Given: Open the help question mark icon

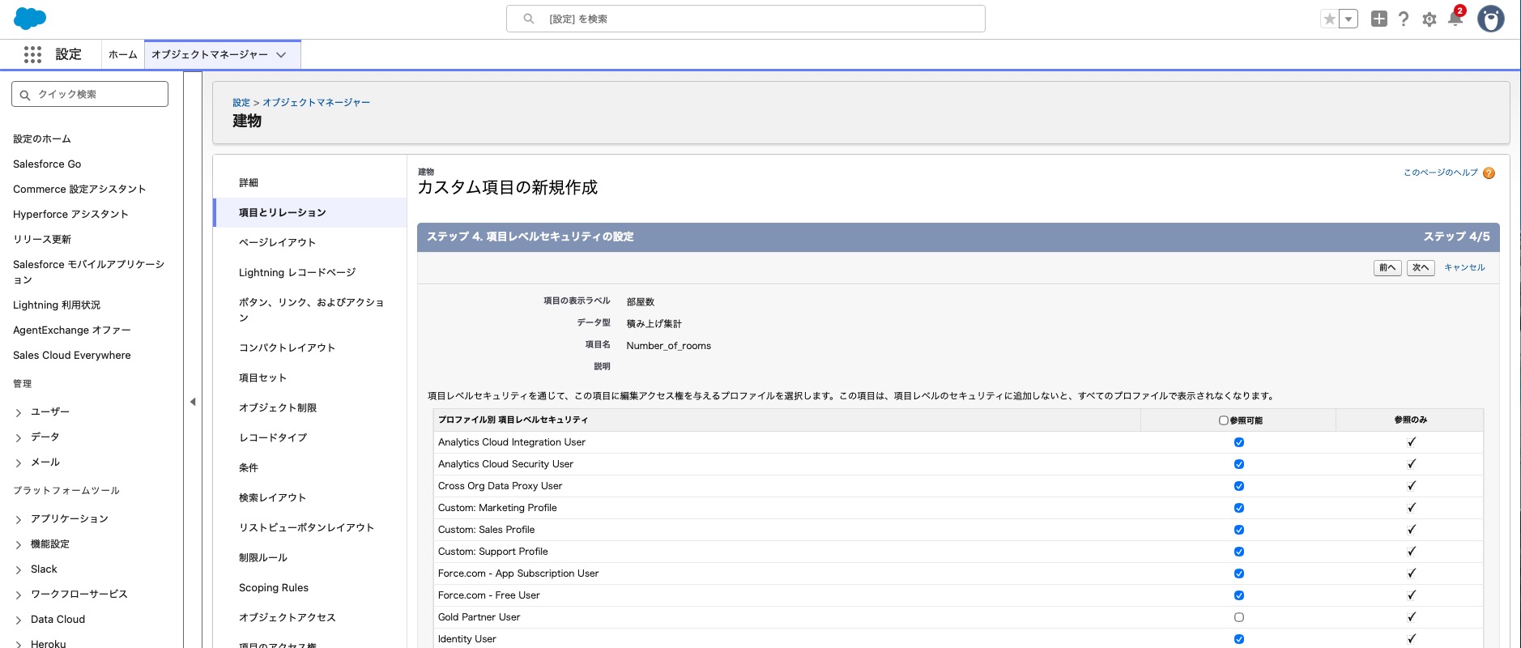Looking at the screenshot, I should 1404,19.
